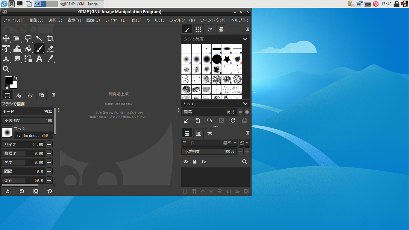
Task: Activate the Text tool
Action: point(39,59)
